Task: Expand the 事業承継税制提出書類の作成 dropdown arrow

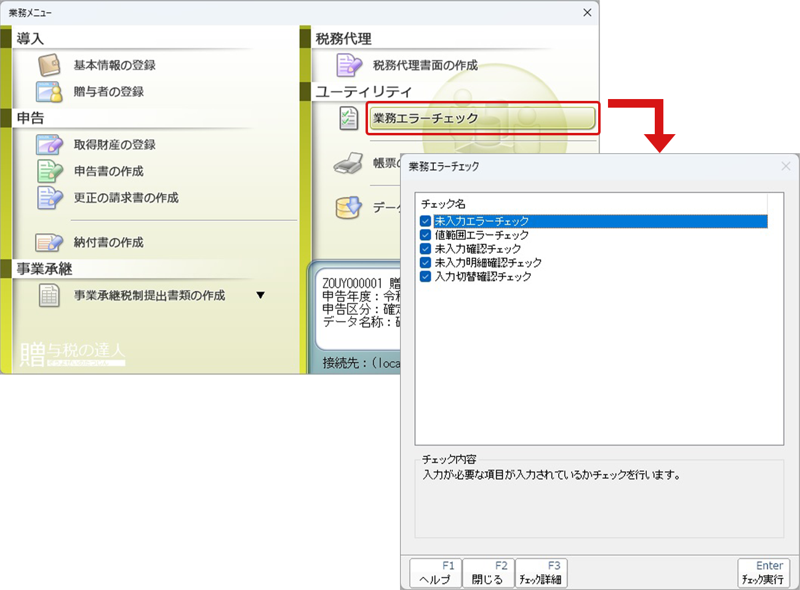Action: point(260,295)
